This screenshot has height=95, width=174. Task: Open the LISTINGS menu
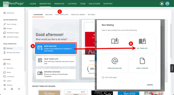[72, 4]
